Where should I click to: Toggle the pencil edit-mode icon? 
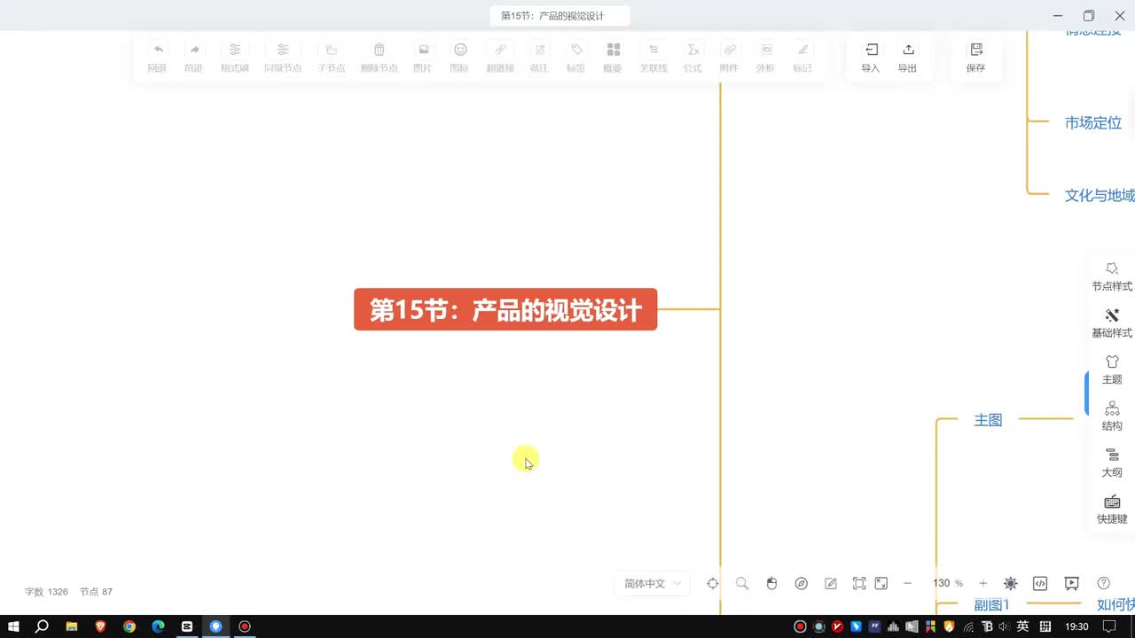click(831, 583)
